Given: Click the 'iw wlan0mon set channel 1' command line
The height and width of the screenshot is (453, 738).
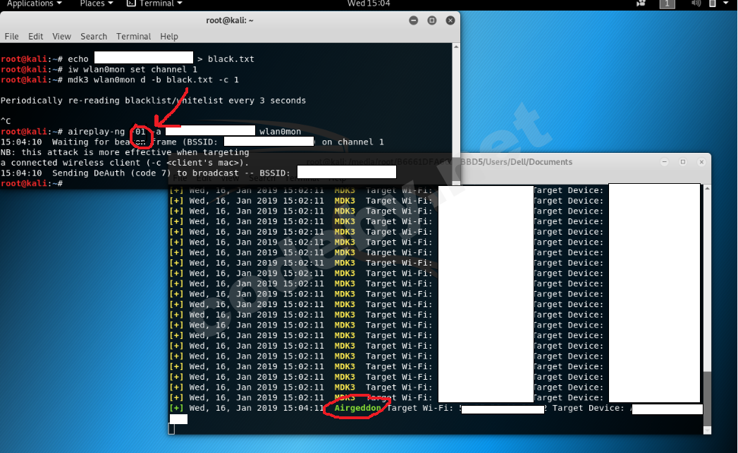Looking at the screenshot, I should pos(133,69).
